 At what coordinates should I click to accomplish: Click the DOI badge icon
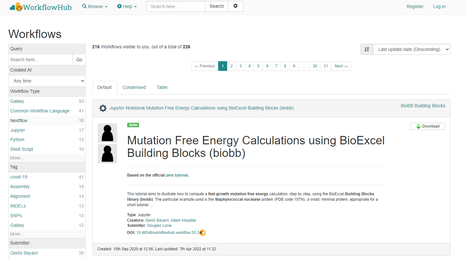tap(202, 233)
